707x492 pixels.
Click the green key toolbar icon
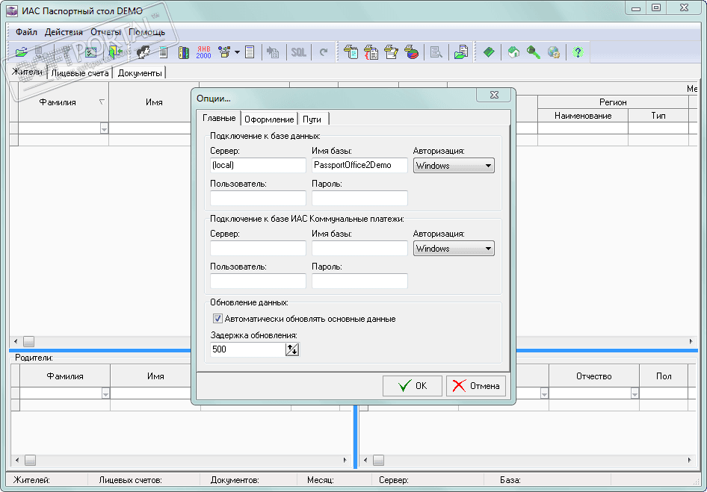click(534, 52)
